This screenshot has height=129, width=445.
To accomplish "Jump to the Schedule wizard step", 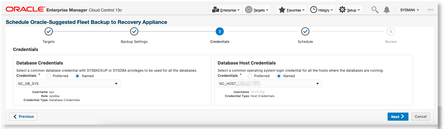I will point(305,31).
